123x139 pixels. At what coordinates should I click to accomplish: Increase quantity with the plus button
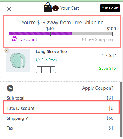pos(53,70)
